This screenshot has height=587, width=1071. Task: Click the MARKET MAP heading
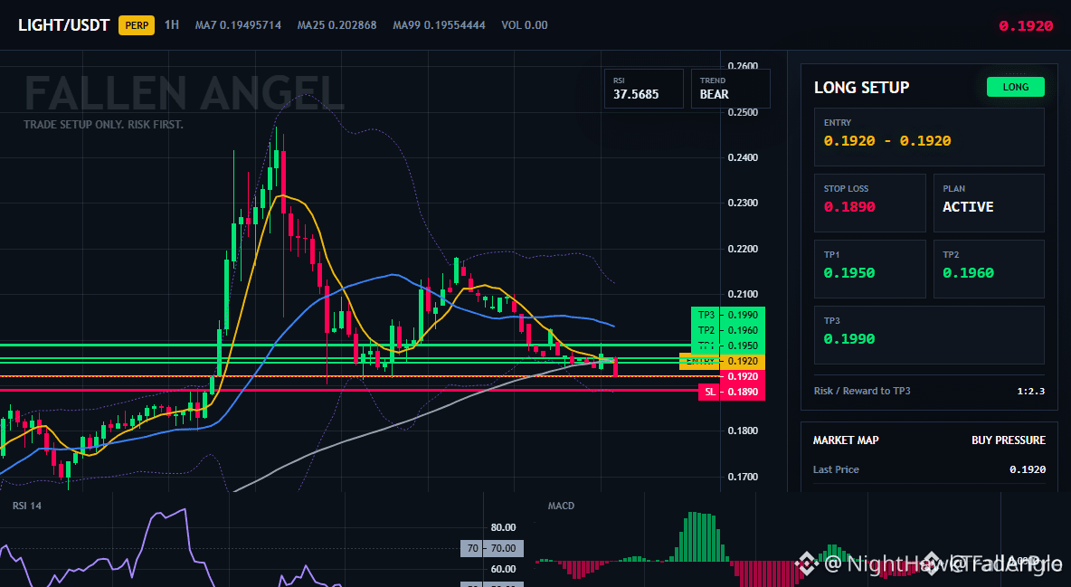click(846, 440)
